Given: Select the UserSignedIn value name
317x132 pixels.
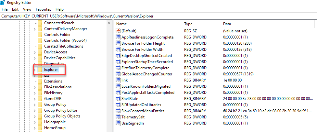Looking at the screenshot, I should (x=133, y=123).
